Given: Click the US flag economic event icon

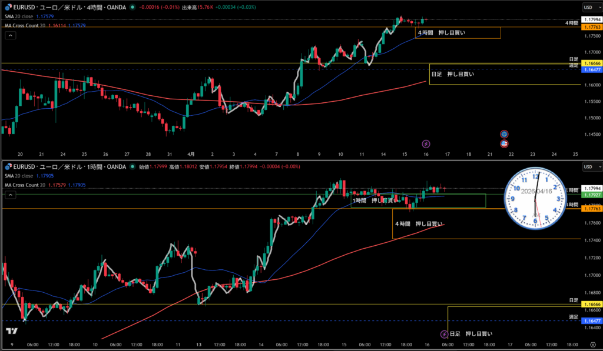Looking at the screenshot, I should coord(504,143).
